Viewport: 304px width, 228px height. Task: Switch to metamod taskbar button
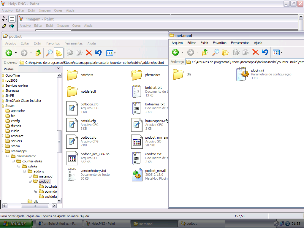click(x=154, y=224)
